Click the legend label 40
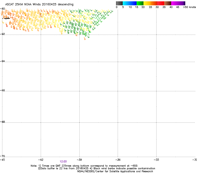197x173 pixels. click(171, 7)
